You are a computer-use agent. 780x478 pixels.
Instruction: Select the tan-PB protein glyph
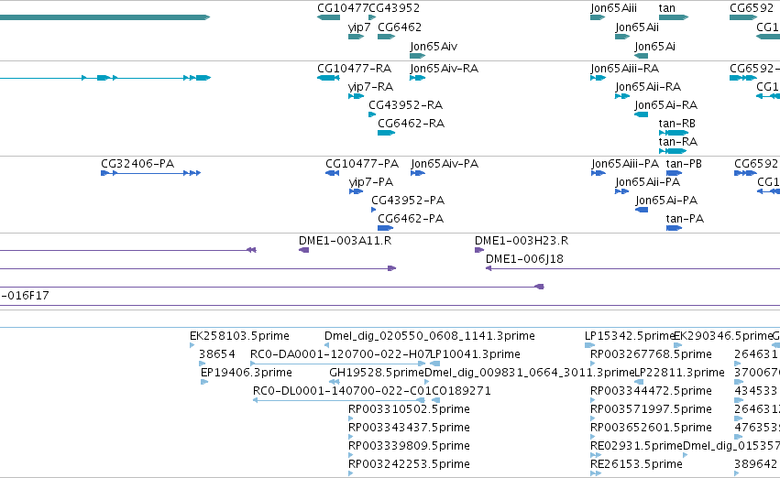click(674, 173)
